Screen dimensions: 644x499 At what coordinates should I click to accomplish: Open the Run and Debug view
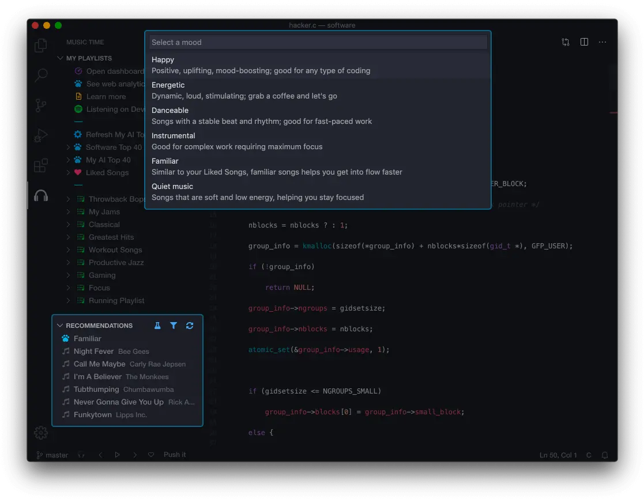pyautogui.click(x=41, y=136)
